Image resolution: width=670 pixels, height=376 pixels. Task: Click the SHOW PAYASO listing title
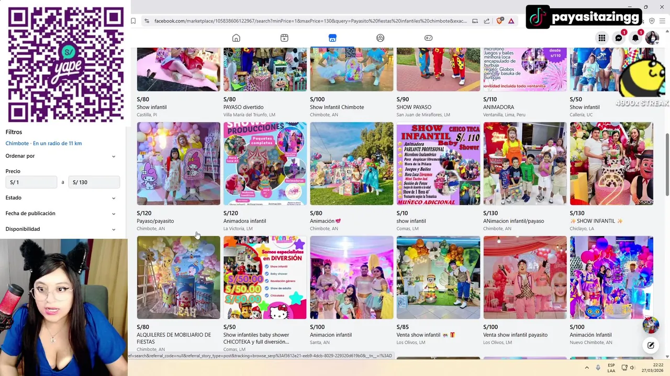[414, 107]
